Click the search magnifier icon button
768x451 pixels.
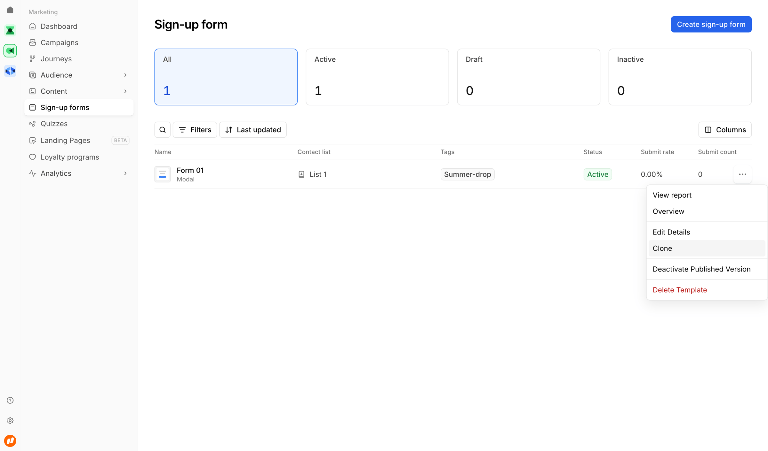click(x=163, y=130)
